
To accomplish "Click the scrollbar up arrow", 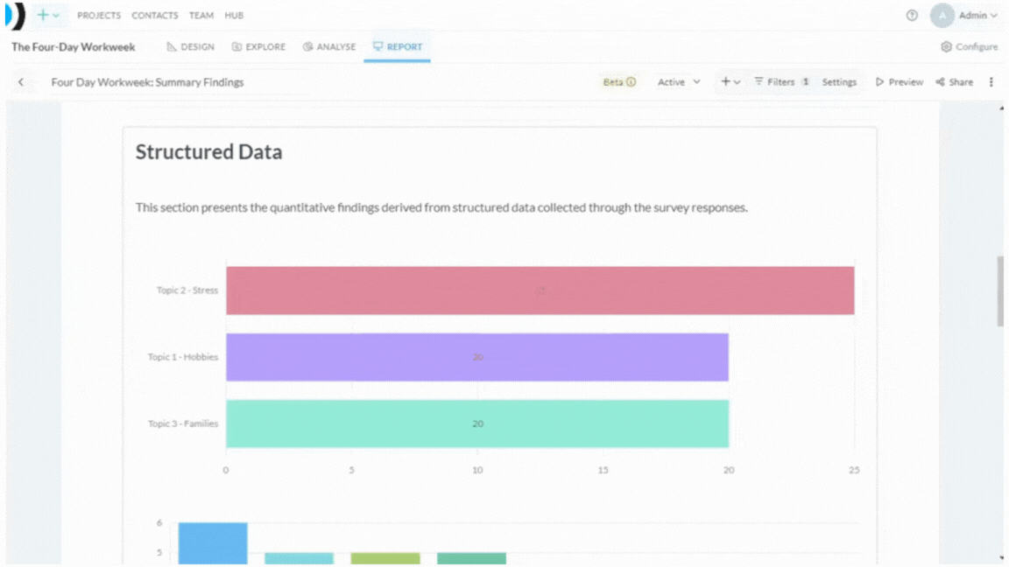I will [x=1001, y=108].
